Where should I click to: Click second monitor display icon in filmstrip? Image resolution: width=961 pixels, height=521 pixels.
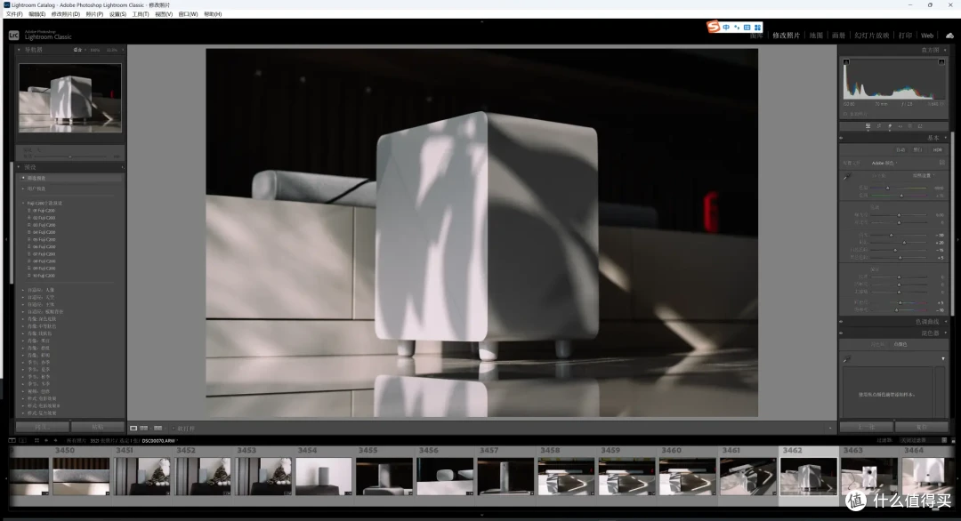tap(22, 440)
